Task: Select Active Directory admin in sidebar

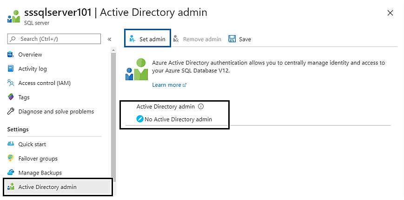Action: click(47, 187)
